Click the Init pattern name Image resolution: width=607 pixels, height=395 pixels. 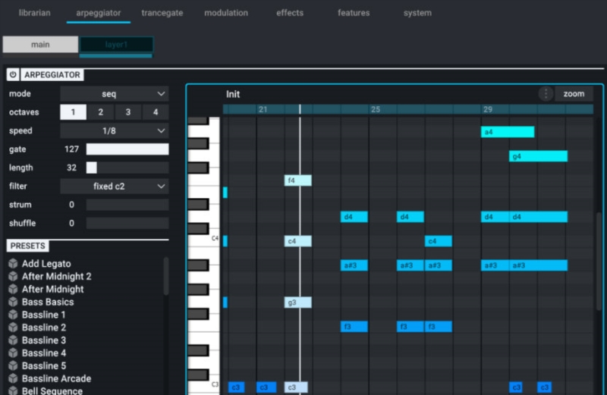pyautogui.click(x=233, y=94)
